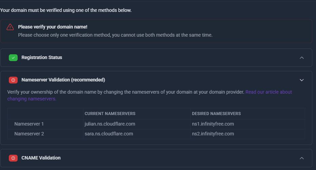Click the Nameserver Validation (recommended) heading

tap(63, 80)
